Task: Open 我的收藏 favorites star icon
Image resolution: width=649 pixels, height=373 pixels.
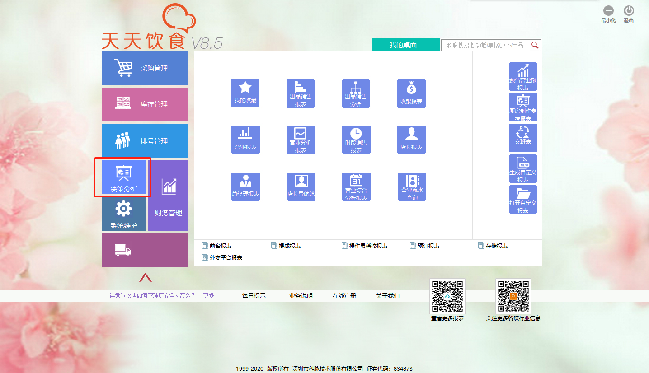Action: coord(245,93)
